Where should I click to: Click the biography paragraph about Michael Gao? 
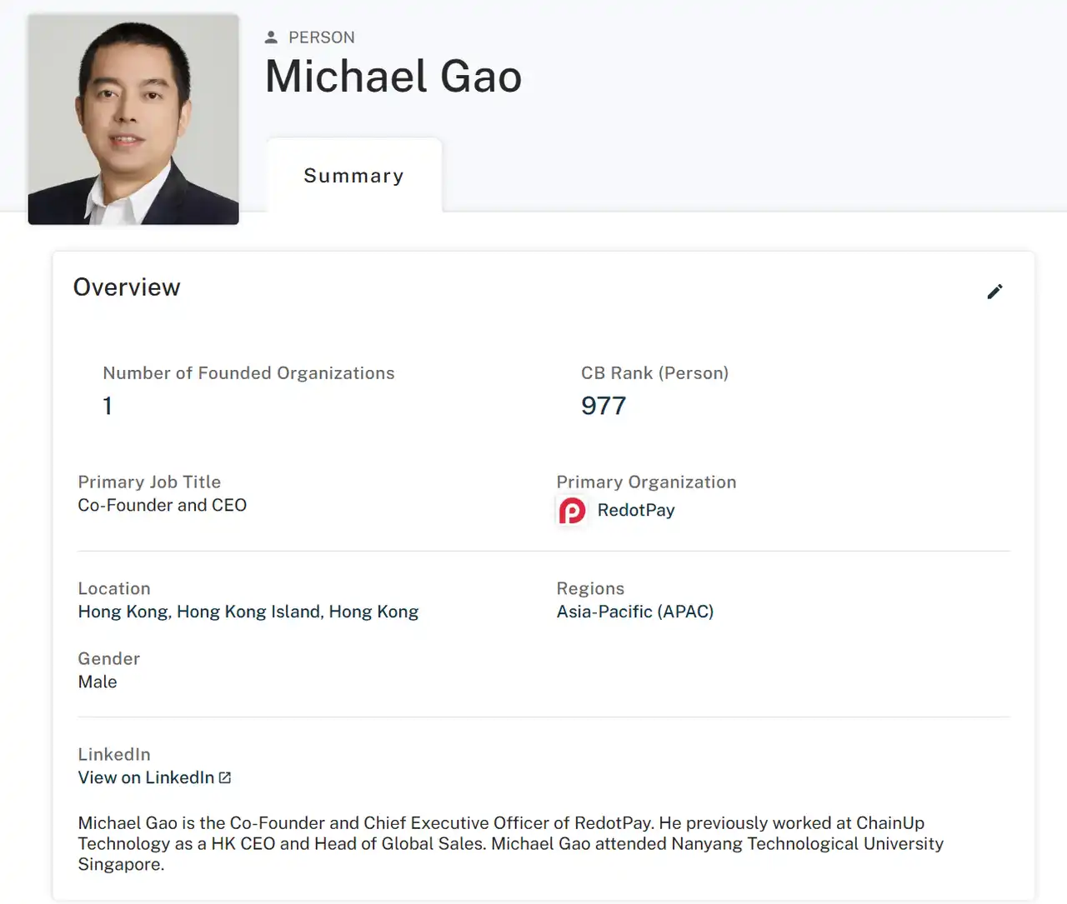(x=510, y=843)
